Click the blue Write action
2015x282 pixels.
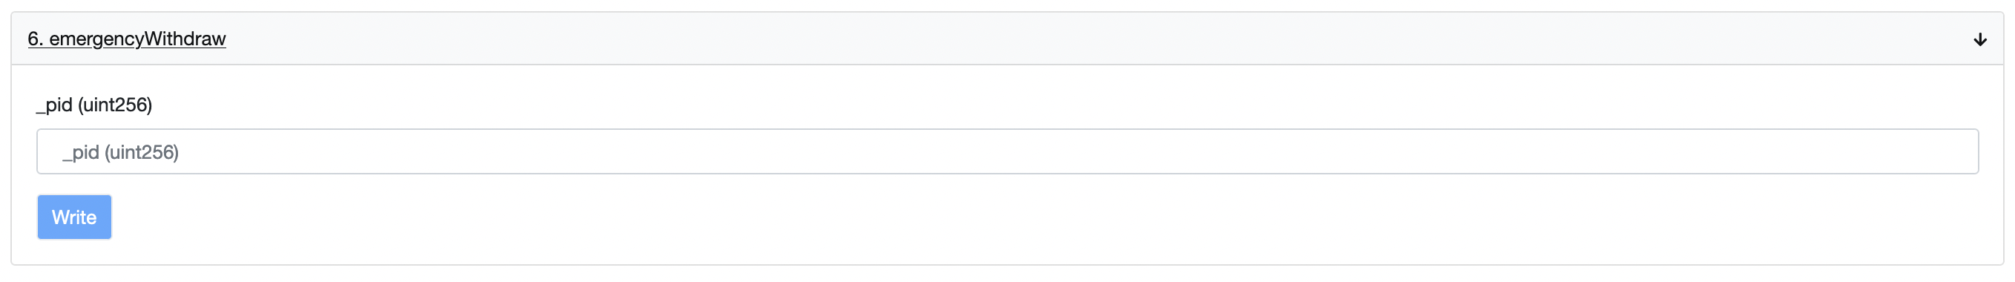point(74,217)
